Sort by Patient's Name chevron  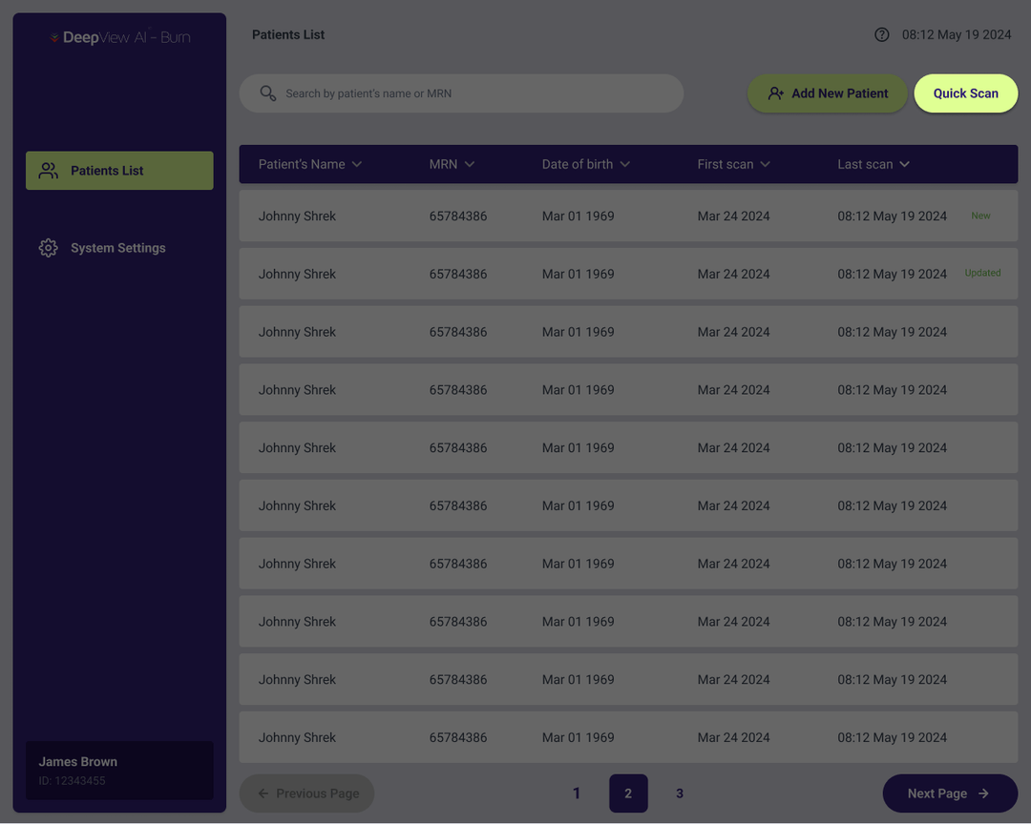[357, 164]
